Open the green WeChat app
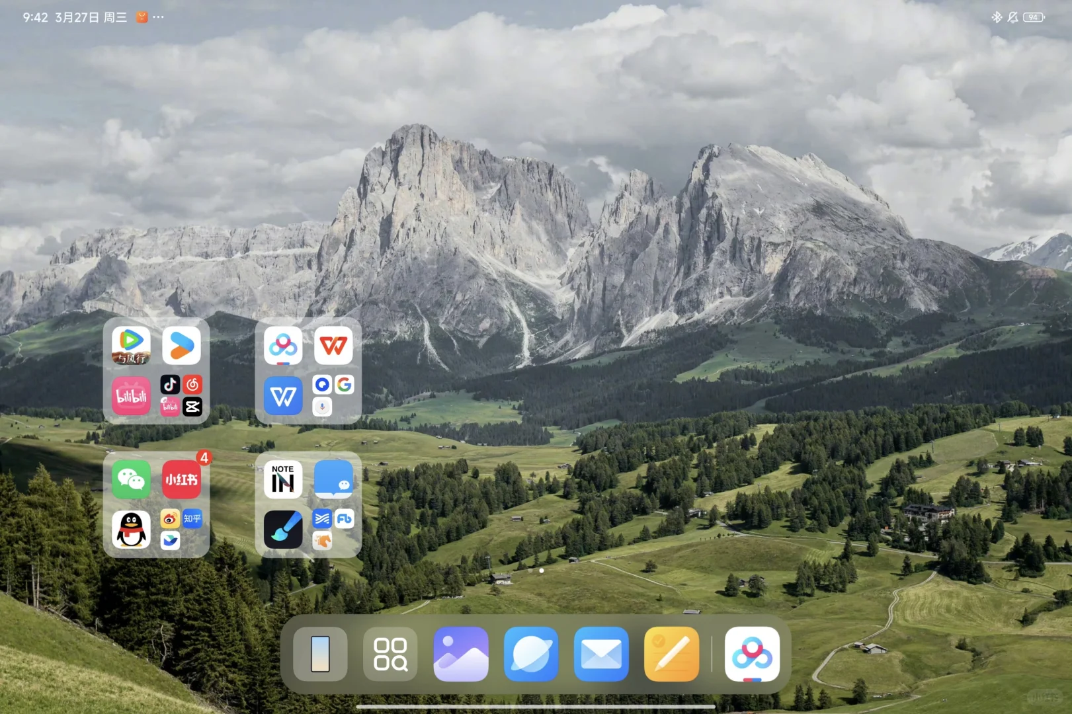 click(x=131, y=479)
